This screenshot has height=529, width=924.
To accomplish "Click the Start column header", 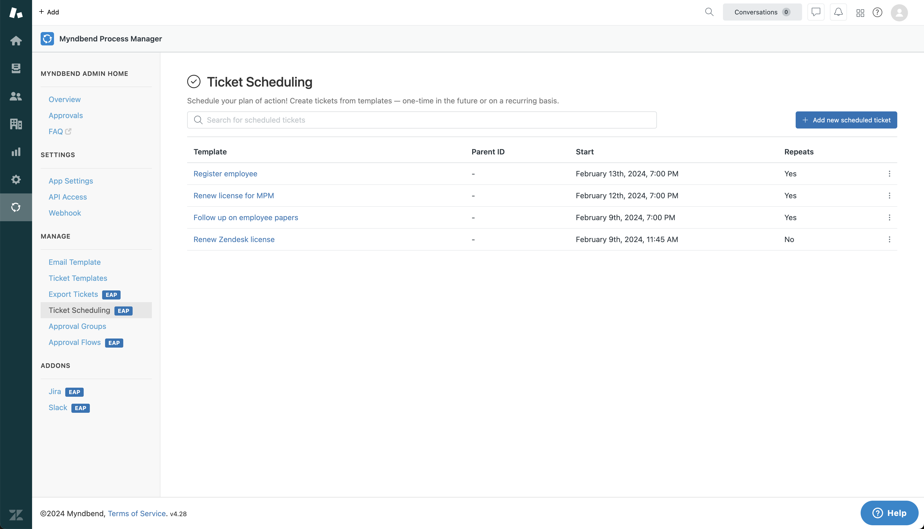I will [584, 151].
